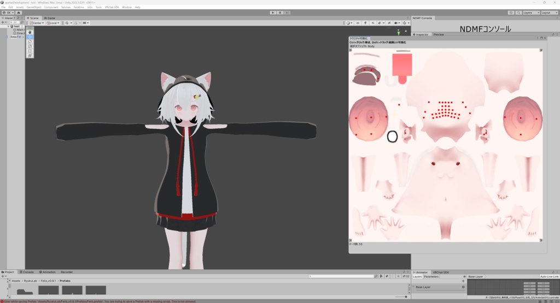Select the Rect transform tool
The height and width of the screenshot is (303, 560).
pyautogui.click(x=30, y=51)
